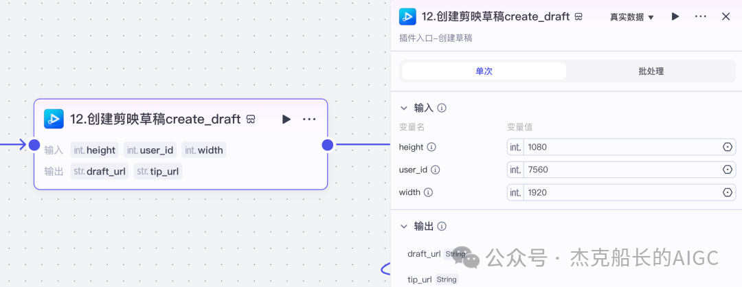Click the 变量值 column header
Viewport: 742px width, 287px height.
[x=521, y=127]
